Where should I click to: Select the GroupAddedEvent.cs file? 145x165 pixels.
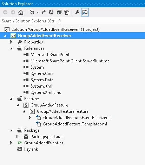44,143
